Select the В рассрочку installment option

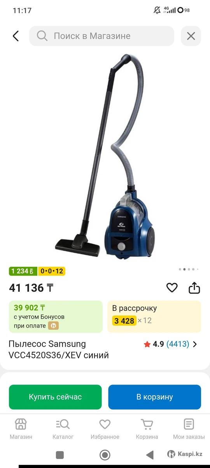pos(154,316)
